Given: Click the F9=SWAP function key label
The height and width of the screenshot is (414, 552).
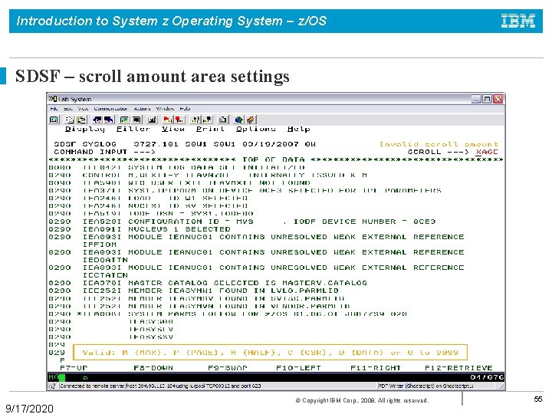Looking at the screenshot, I should coord(228,368).
